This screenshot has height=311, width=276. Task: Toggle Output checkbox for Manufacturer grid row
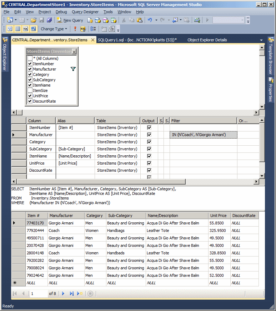(x=149, y=135)
